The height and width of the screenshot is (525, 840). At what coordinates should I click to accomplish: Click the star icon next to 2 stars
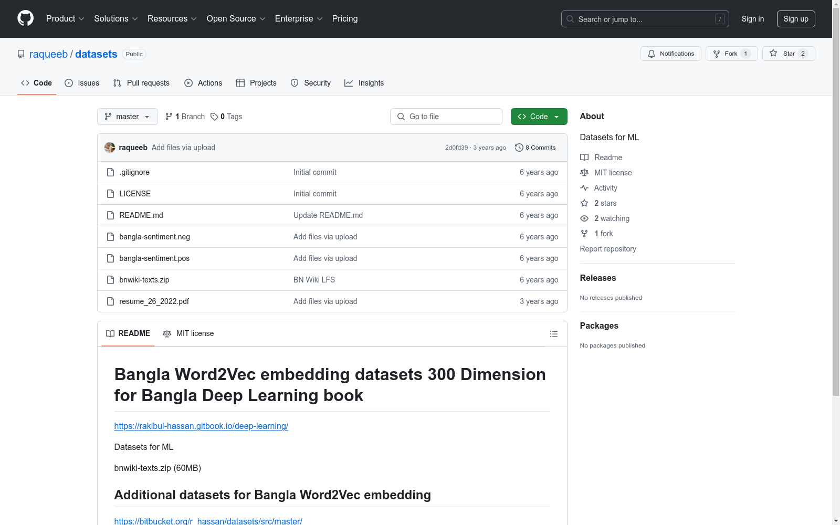584,203
